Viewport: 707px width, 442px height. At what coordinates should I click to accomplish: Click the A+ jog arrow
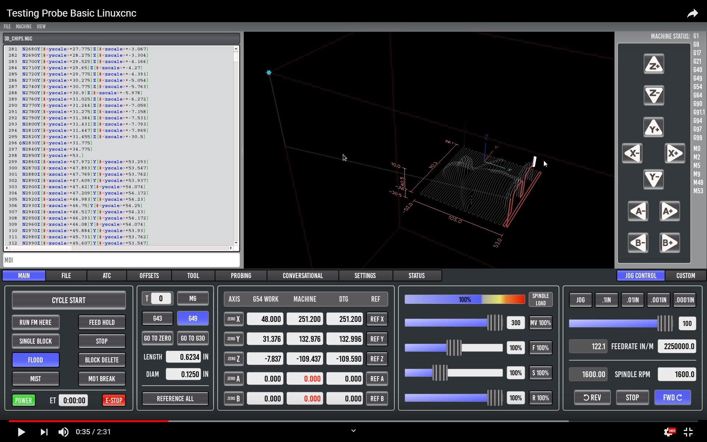click(669, 211)
